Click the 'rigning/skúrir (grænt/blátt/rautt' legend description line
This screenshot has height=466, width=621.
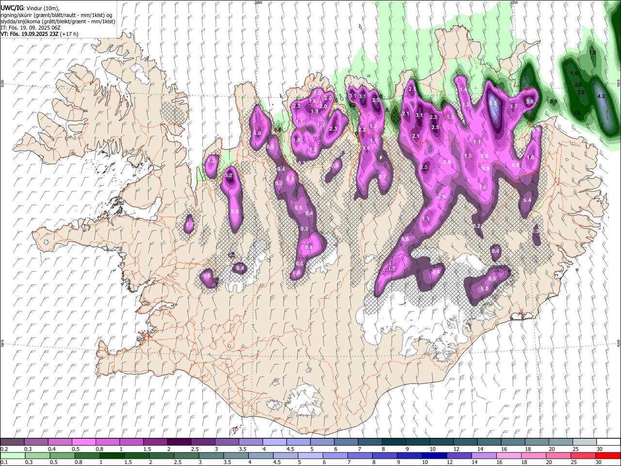tap(56, 15)
